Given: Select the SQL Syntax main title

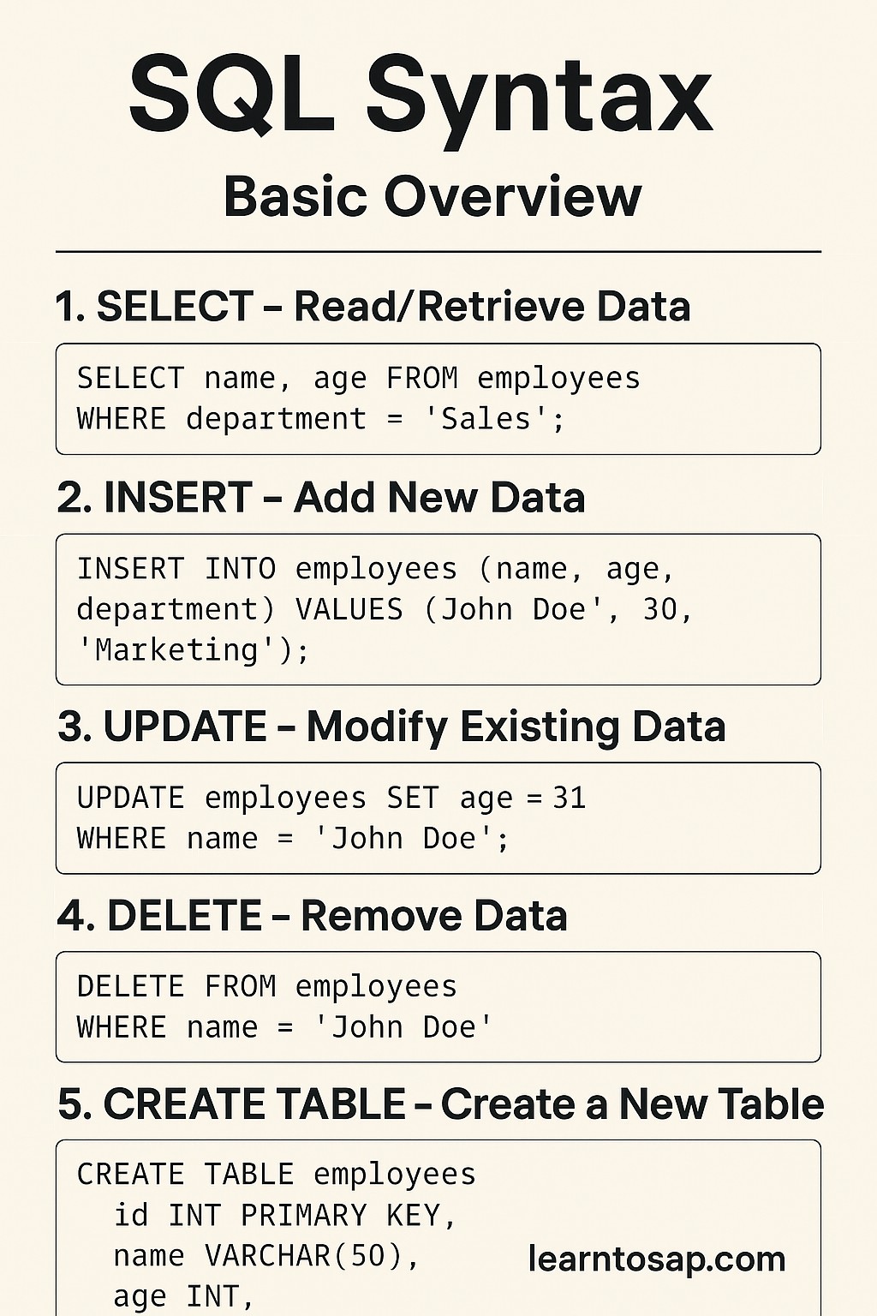Looking at the screenshot, I should pos(421,97).
